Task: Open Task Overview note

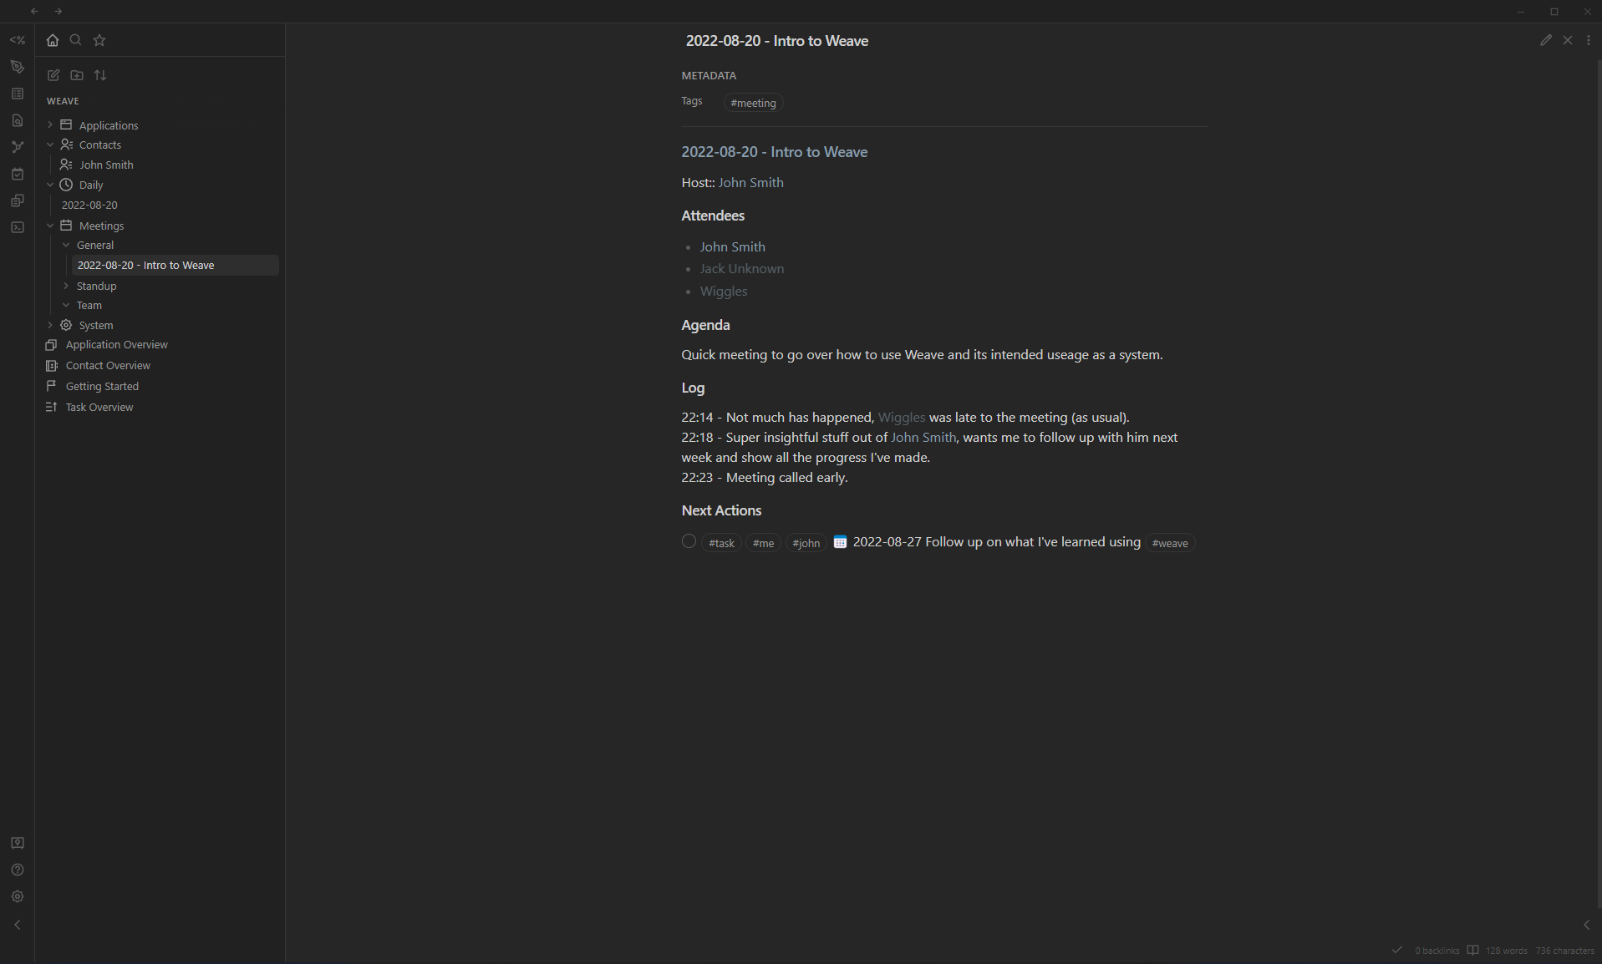Action: click(x=99, y=407)
